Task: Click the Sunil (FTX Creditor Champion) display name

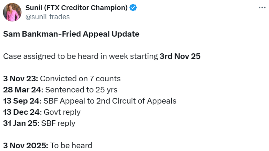Action: pos(77,8)
